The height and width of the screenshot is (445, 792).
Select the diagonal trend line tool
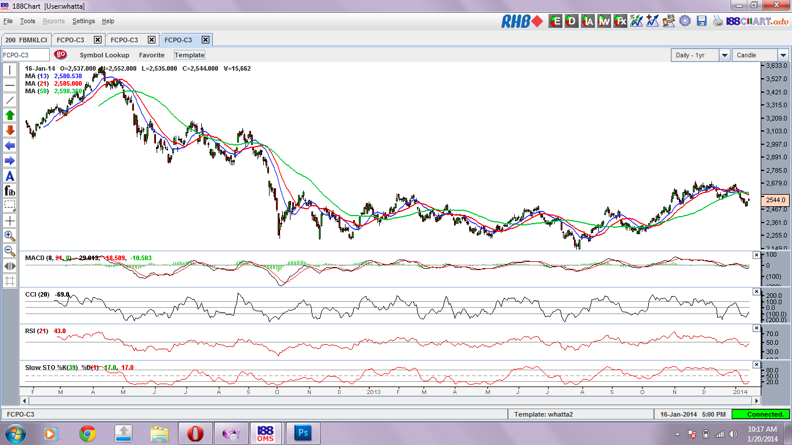10,100
